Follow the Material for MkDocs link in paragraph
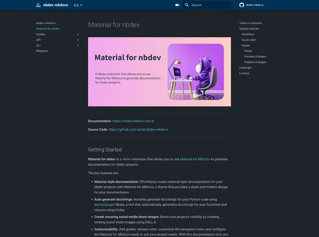The height and width of the screenshot is (237, 319). [x=195, y=159]
